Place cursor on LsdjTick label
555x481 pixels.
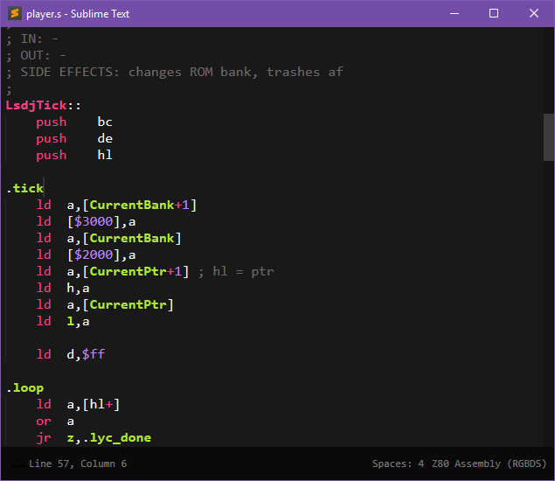point(36,105)
